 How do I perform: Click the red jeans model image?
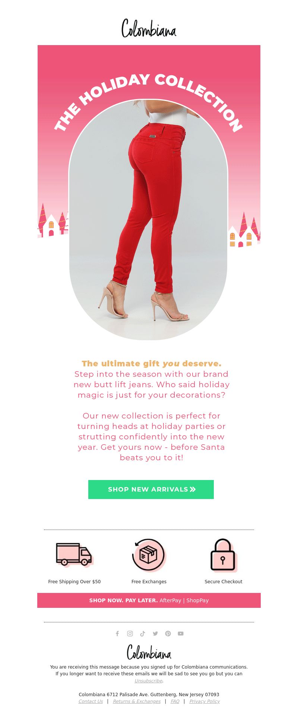[148, 220]
